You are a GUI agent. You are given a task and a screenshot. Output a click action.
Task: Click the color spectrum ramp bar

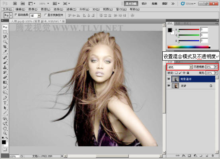(189, 47)
